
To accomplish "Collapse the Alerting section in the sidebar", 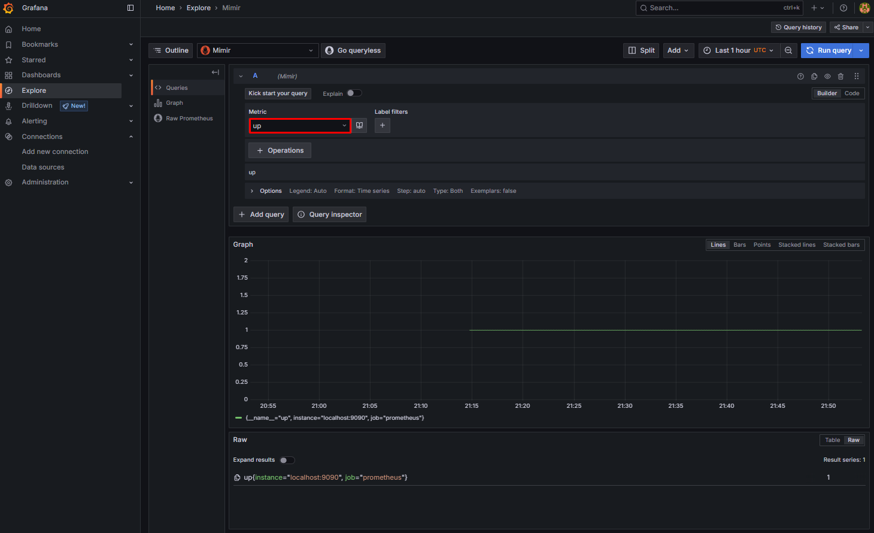I will (131, 121).
